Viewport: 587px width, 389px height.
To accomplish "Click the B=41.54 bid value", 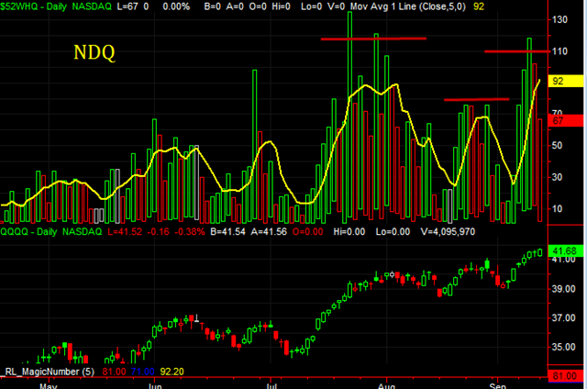I will coord(227,232).
